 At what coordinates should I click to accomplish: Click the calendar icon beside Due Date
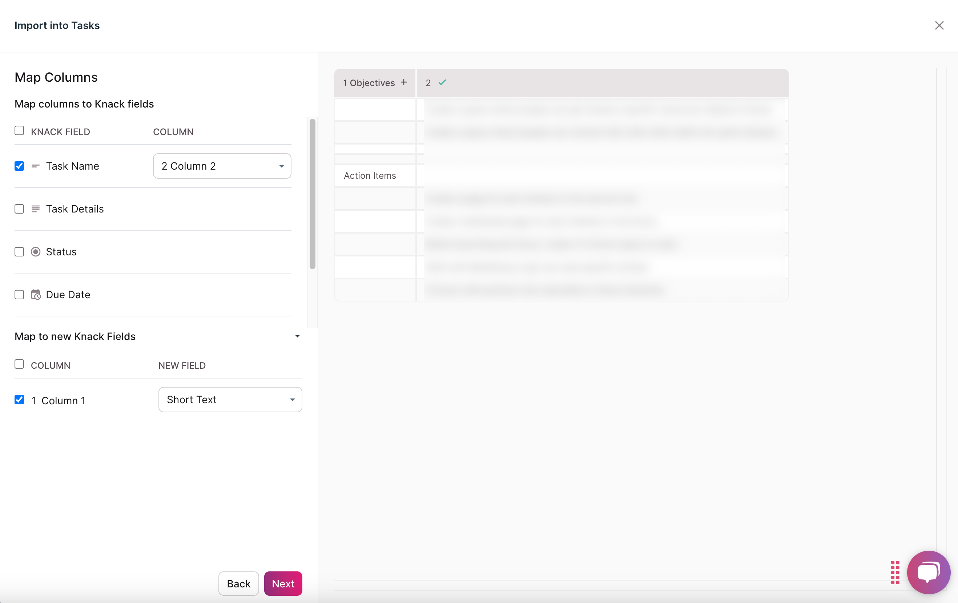click(x=36, y=294)
